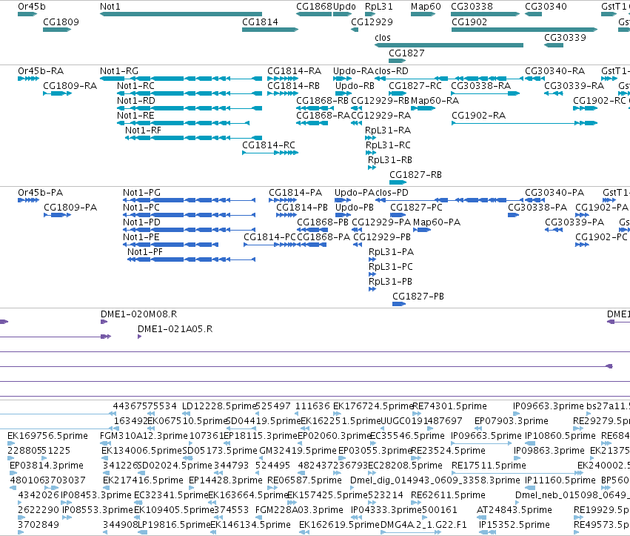Screen dimensions: 630x536
Task: Select transcript RpL31-RB
Action: click(390, 160)
